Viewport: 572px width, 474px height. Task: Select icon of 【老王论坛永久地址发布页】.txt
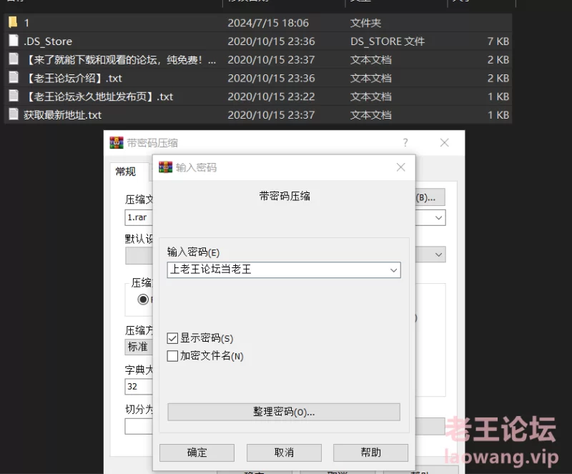pyautogui.click(x=14, y=96)
